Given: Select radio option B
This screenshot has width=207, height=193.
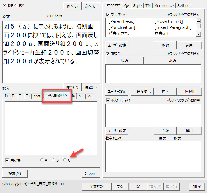Looking at the screenshot, I should (x=53, y=160).
